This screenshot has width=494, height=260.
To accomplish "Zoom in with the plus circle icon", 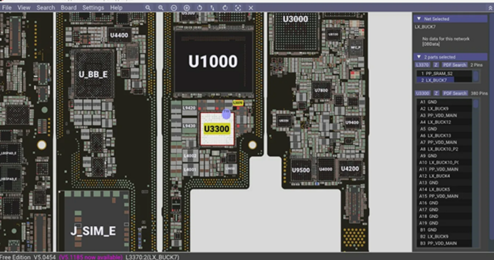I will (x=187, y=8).
